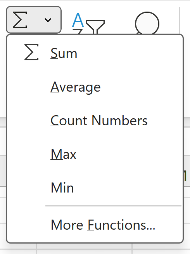Open the Sort & Filter icon

(88, 23)
